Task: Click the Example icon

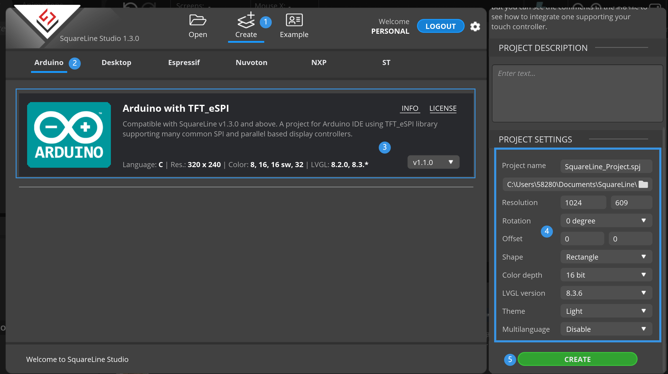Action: click(294, 20)
